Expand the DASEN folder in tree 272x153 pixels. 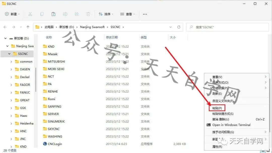11,69
